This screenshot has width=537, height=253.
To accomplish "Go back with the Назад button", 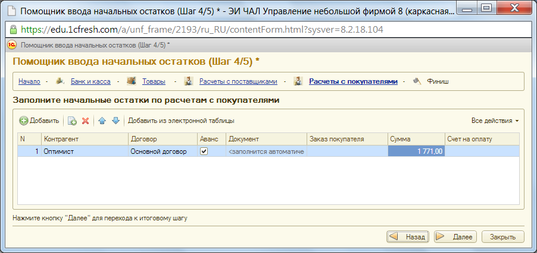I will click(408, 236).
